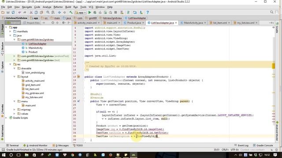282x158 pixels.
Task: Toggle the Project side tool window
Action: [2, 29]
